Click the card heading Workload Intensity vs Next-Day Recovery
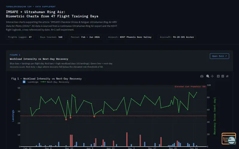239x149 pixels. pyautogui.click(x=39, y=59)
